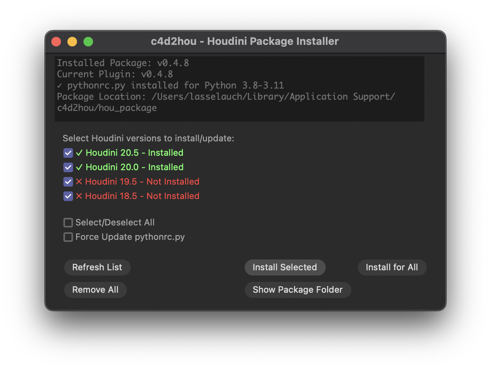The height and width of the screenshot is (370, 491).
Task: Toggle the Houdini 19.5 checkbox
Action: [x=68, y=182]
